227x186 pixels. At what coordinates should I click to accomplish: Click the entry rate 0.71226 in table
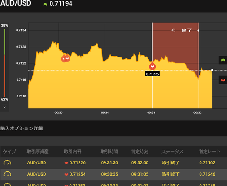[x=78, y=162]
